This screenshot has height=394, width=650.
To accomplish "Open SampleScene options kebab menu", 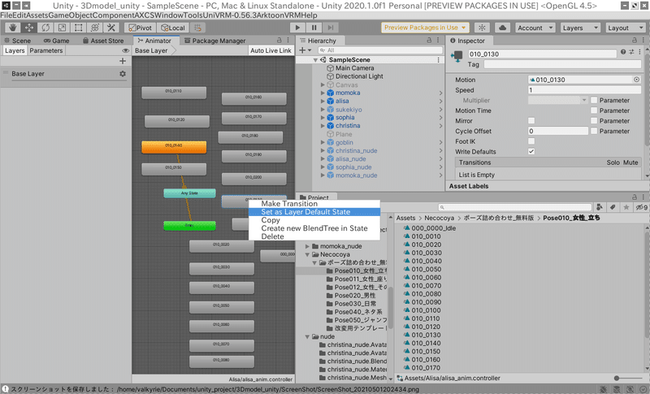I will tap(438, 60).
